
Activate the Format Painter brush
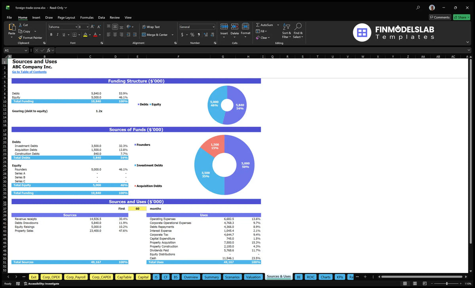click(30, 38)
